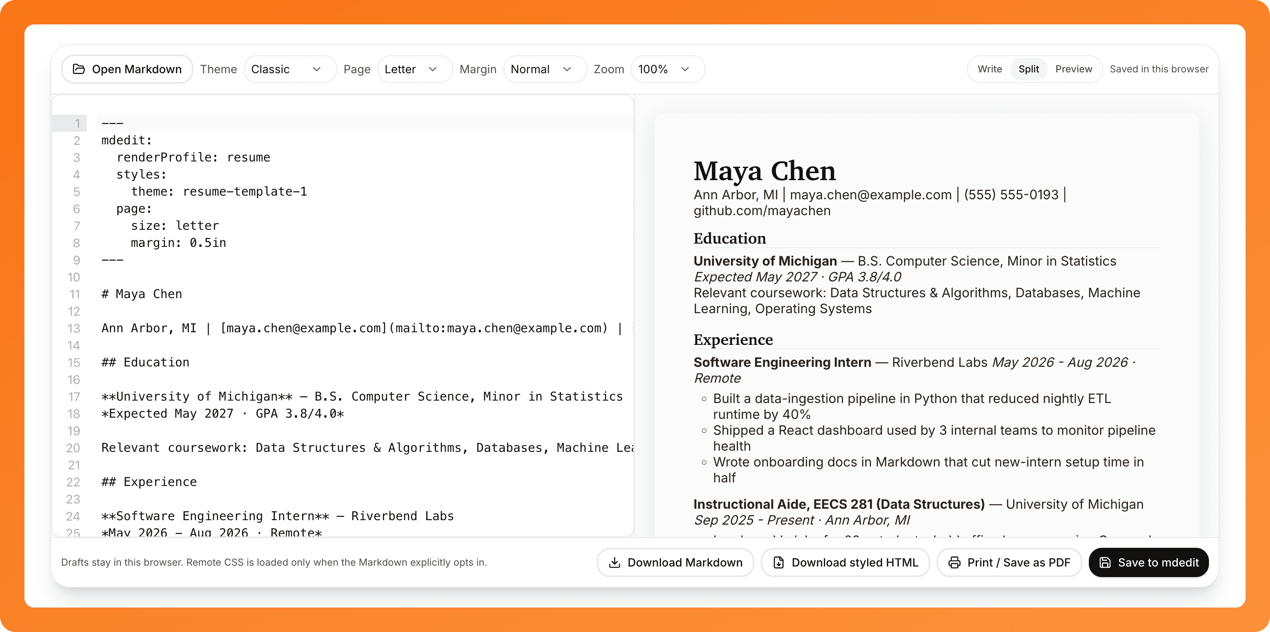
Task: Click the Save to mdedit button label
Action: coord(1158,562)
